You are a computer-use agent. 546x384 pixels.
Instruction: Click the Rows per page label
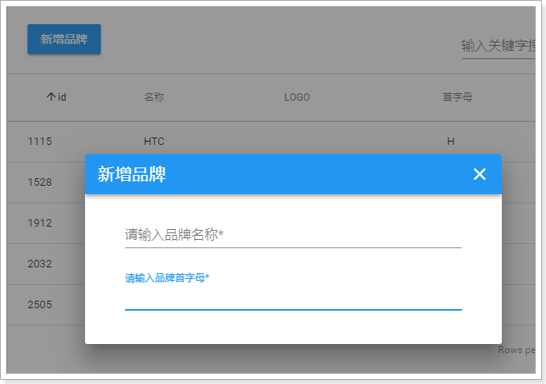(x=520, y=350)
